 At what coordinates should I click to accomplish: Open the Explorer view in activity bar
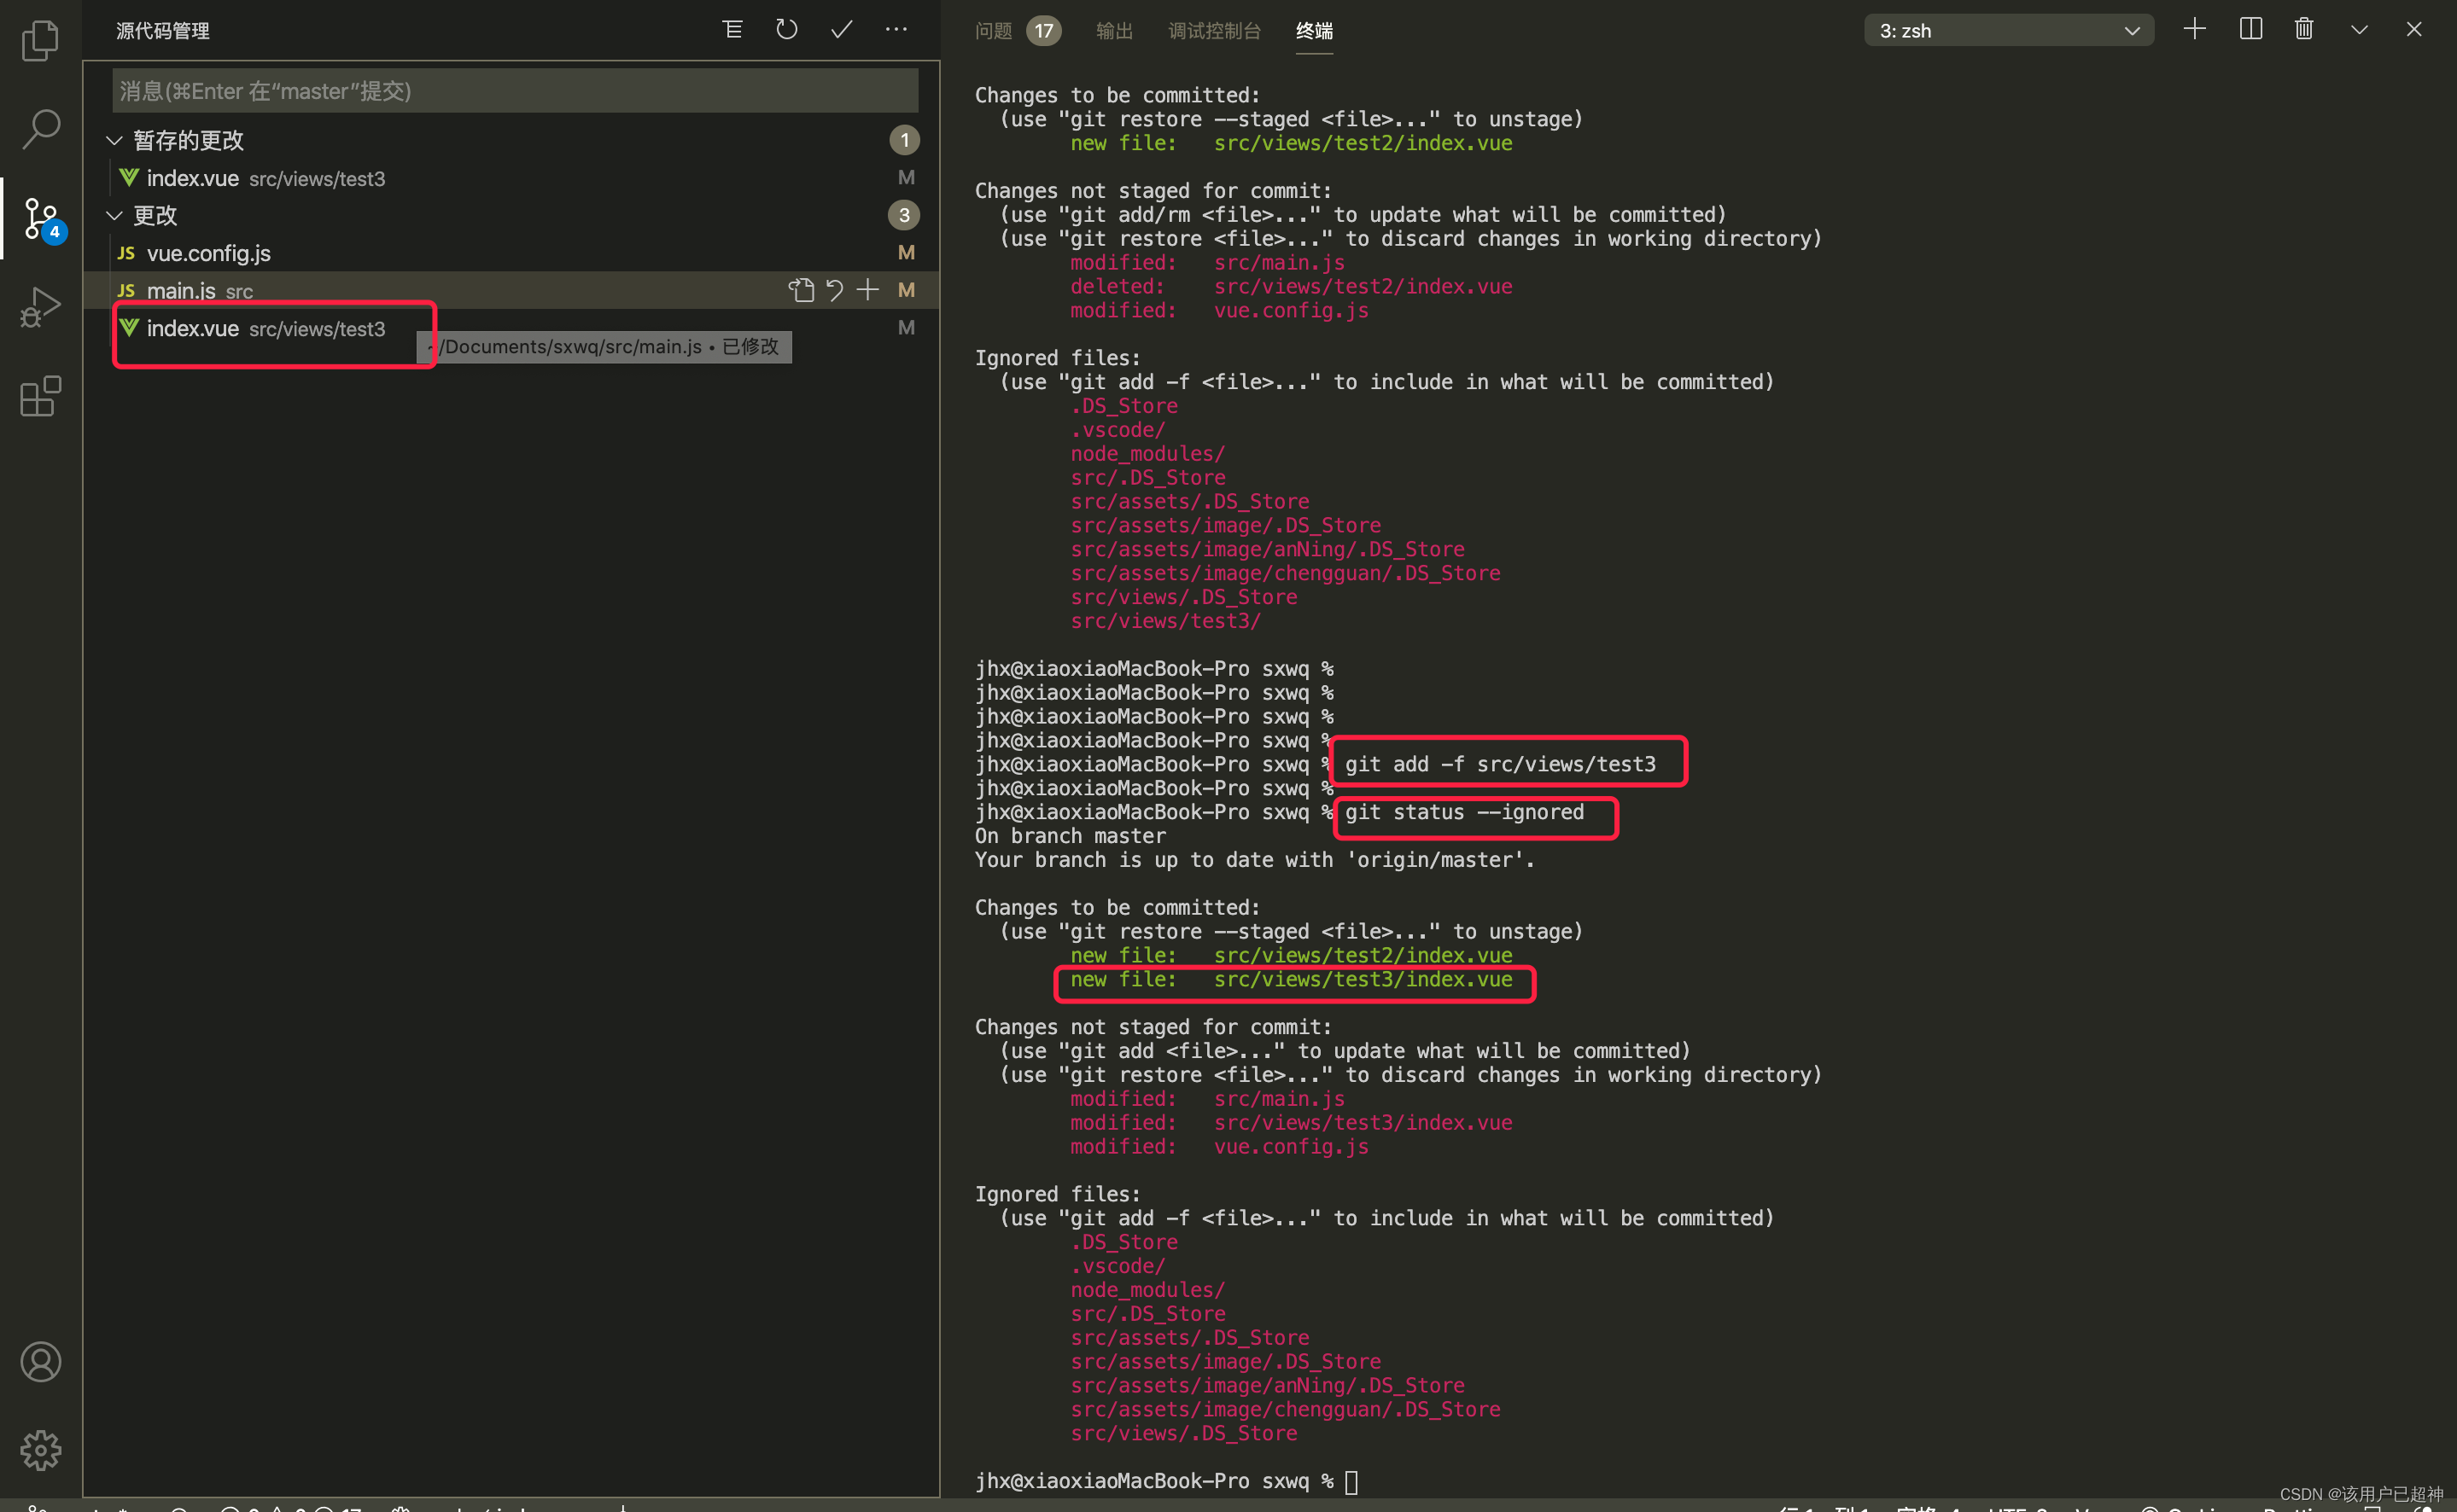41,41
